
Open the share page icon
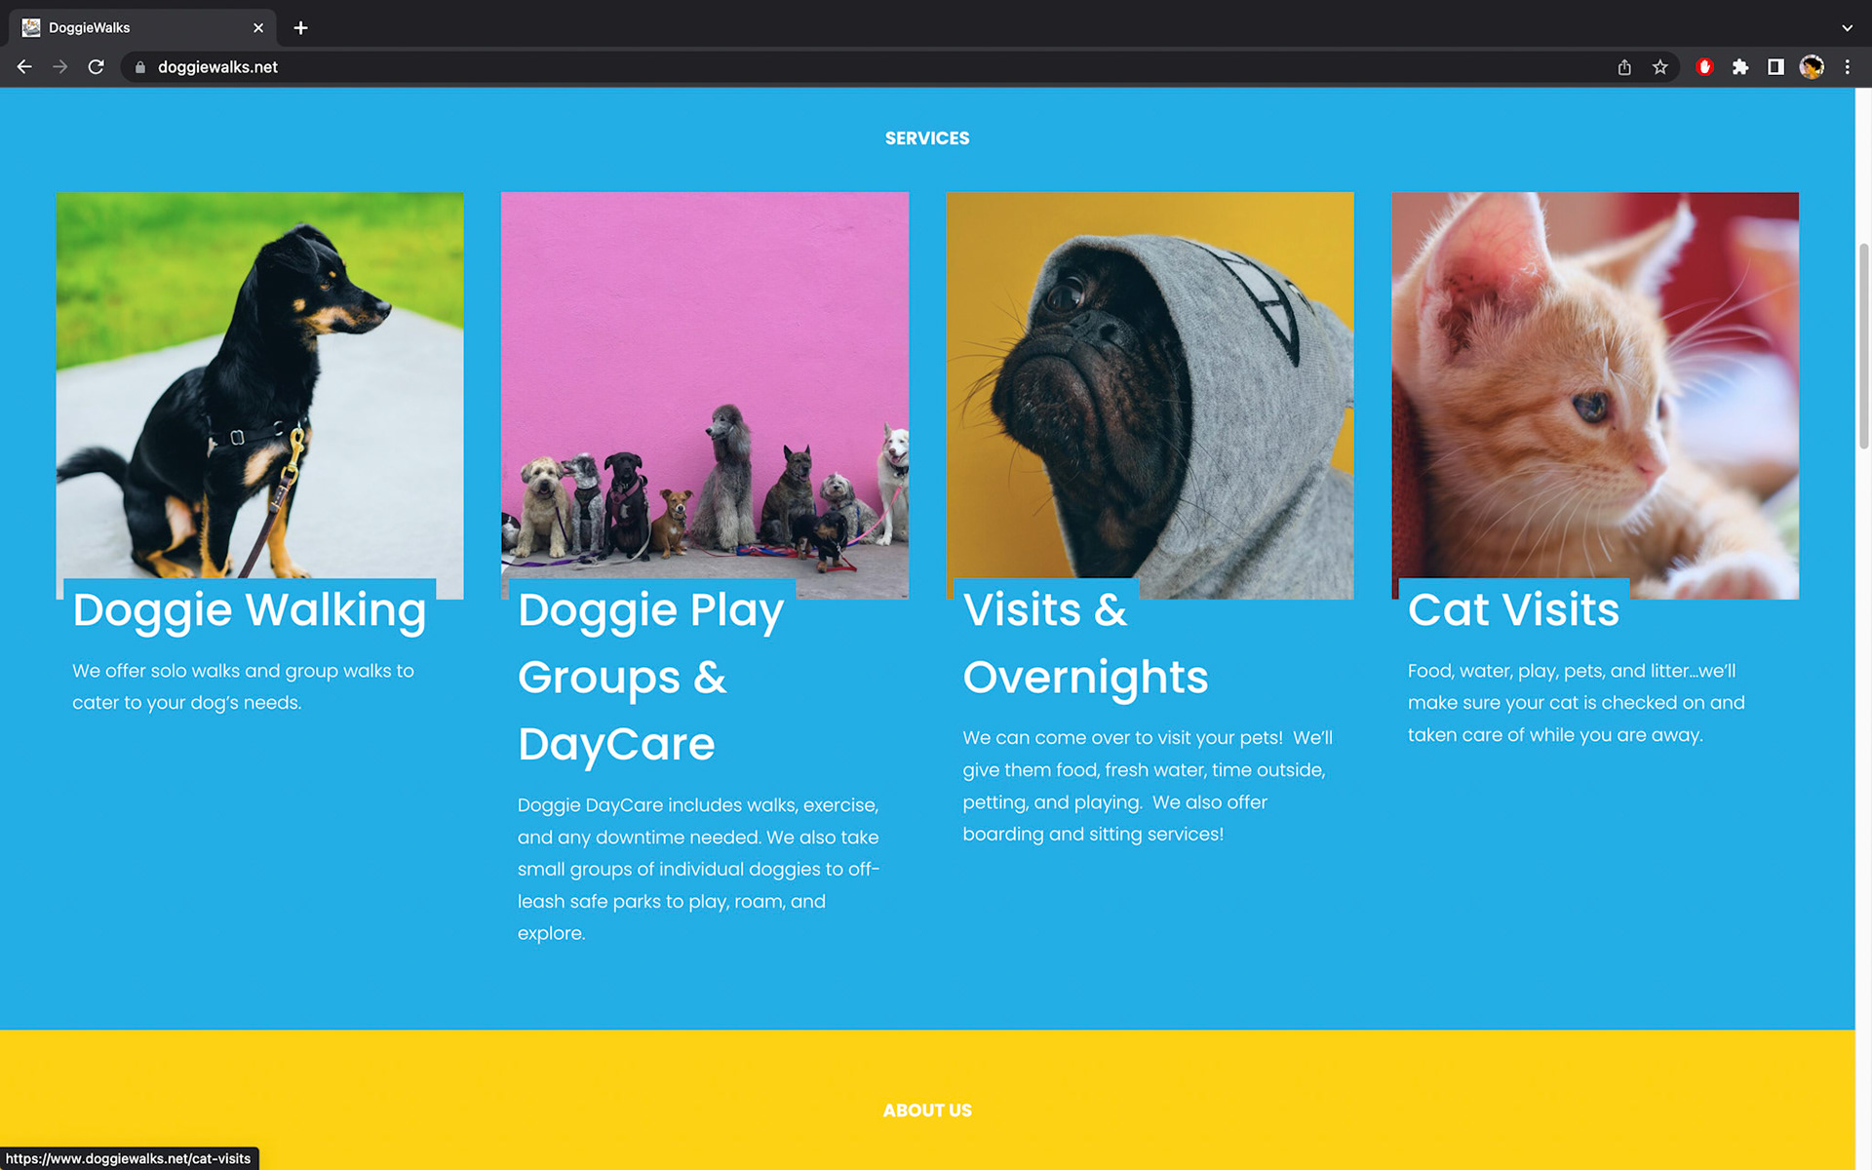[x=1624, y=67]
